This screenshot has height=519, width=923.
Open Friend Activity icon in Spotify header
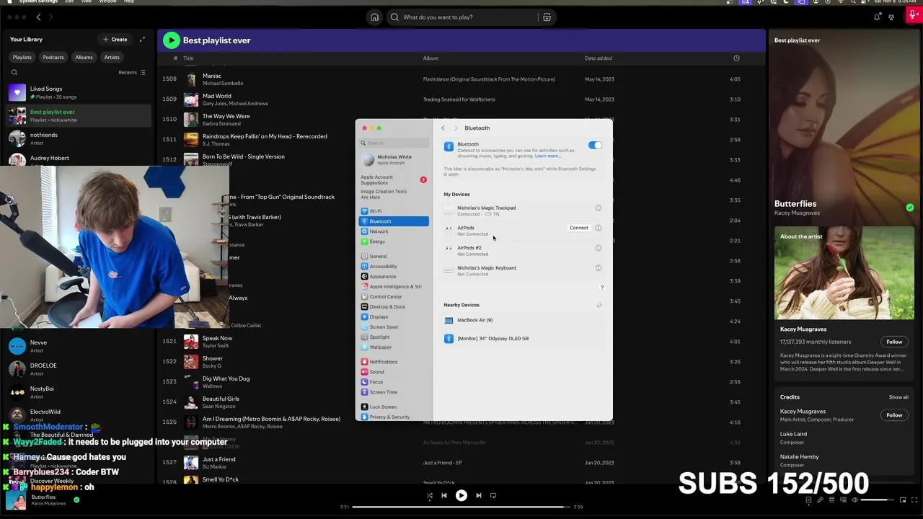892,17
